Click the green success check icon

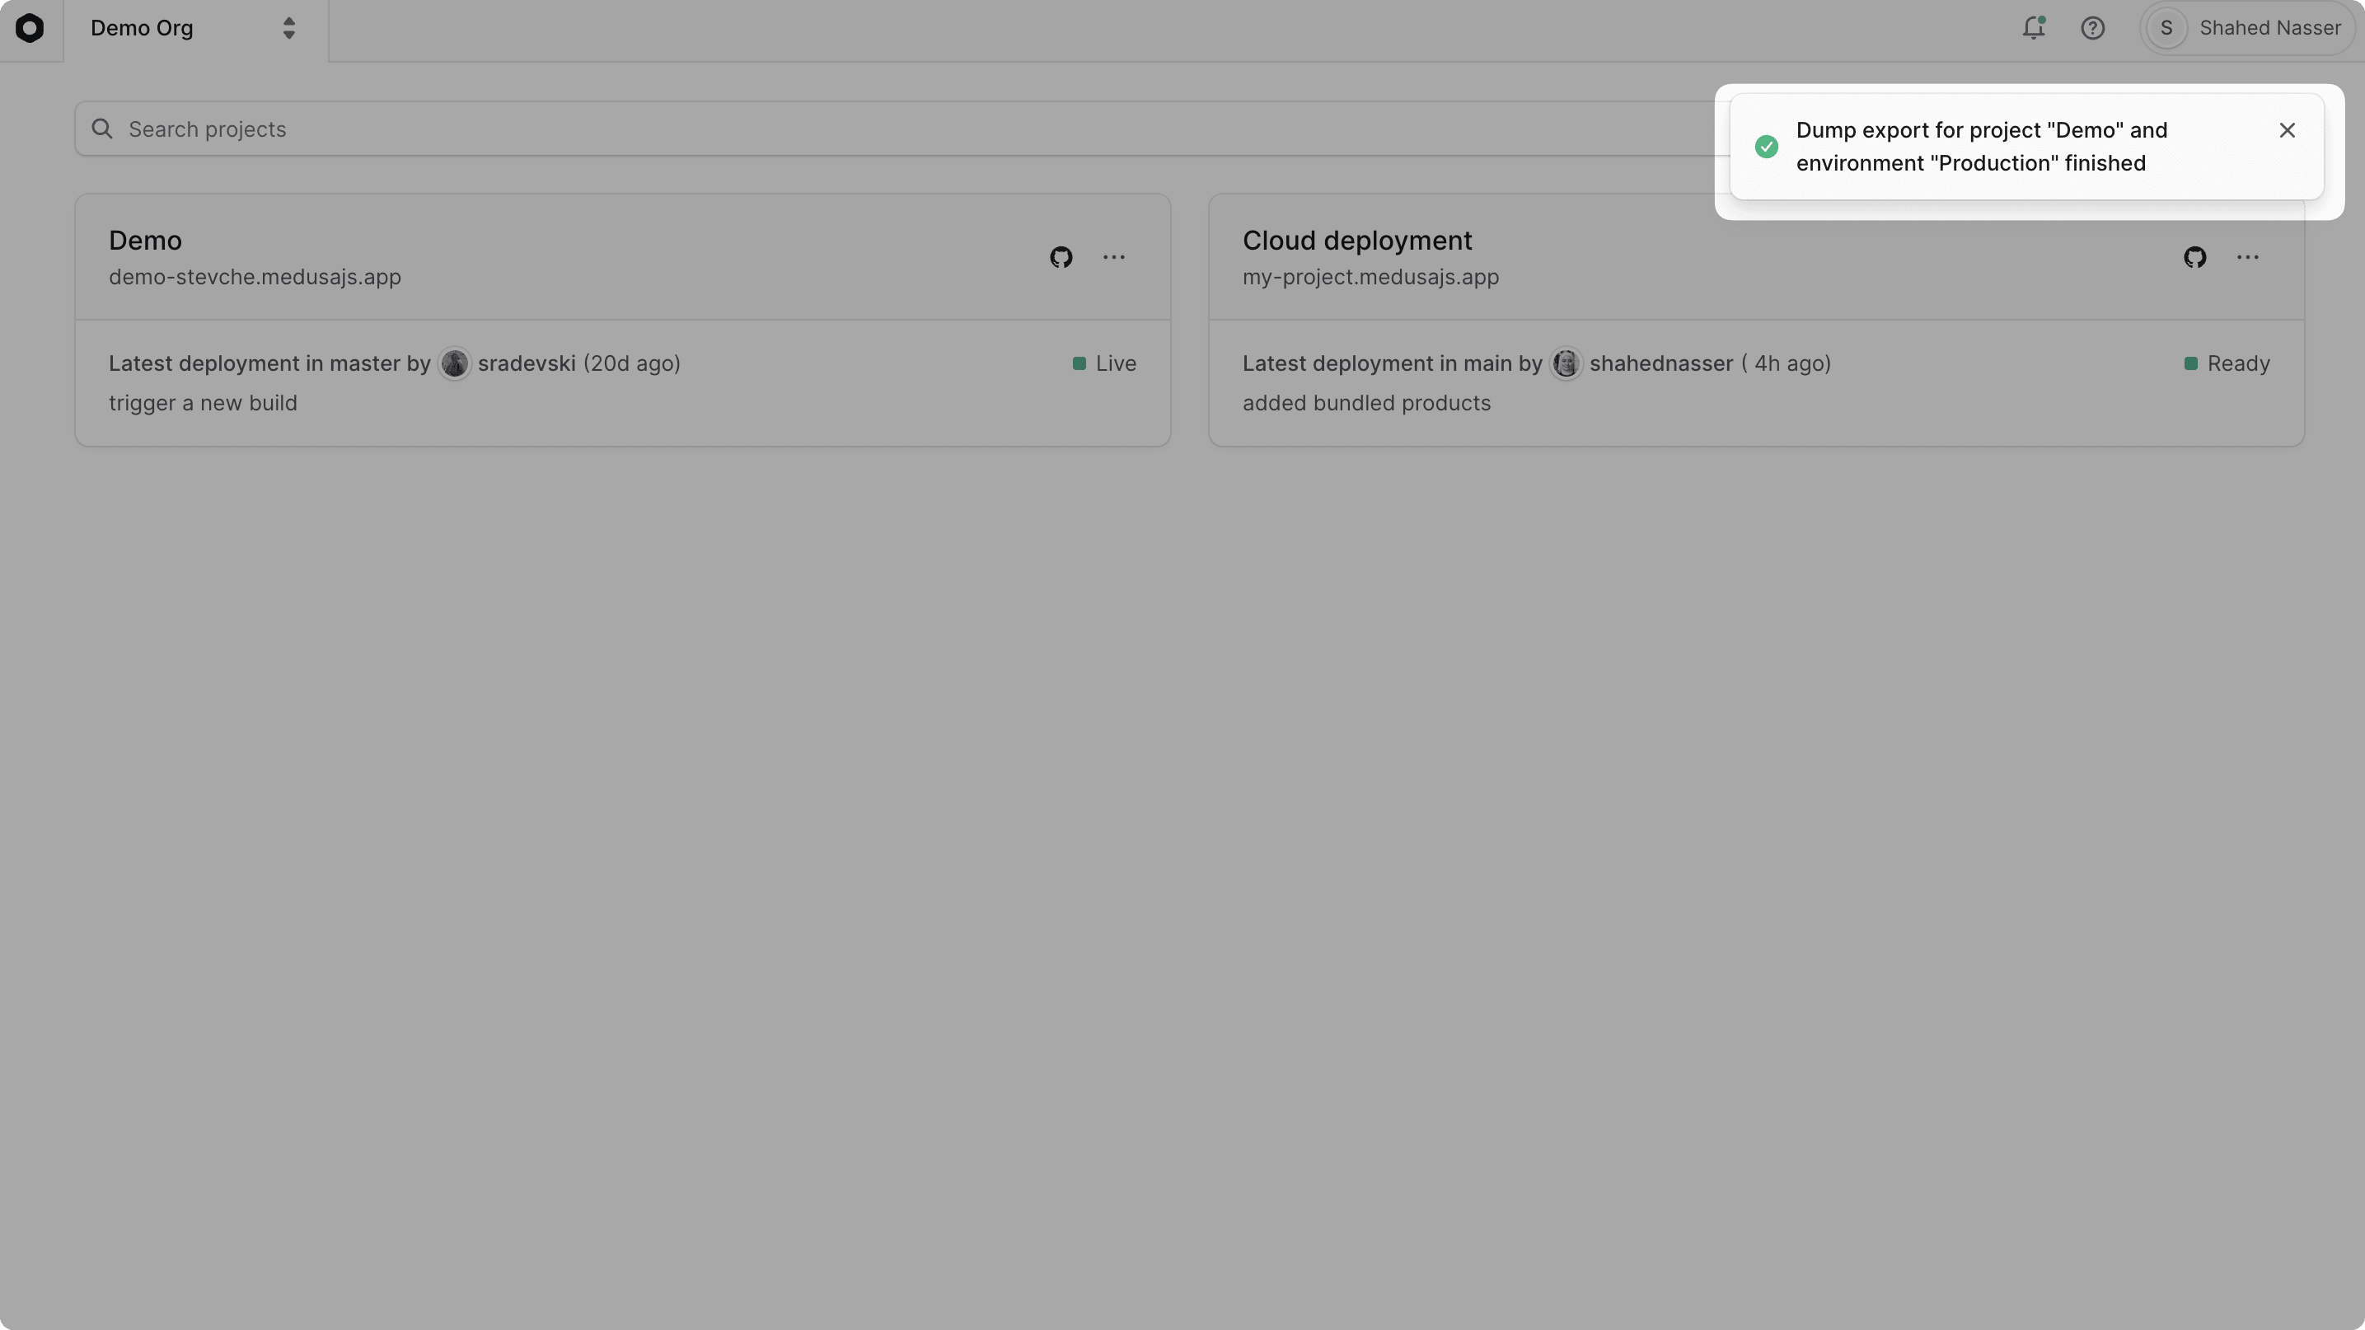click(1765, 147)
